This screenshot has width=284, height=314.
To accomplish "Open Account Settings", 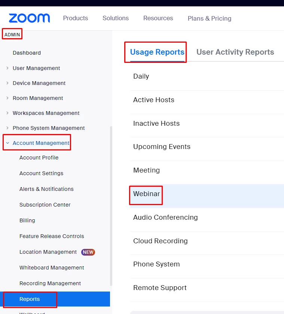I will tap(41, 173).
